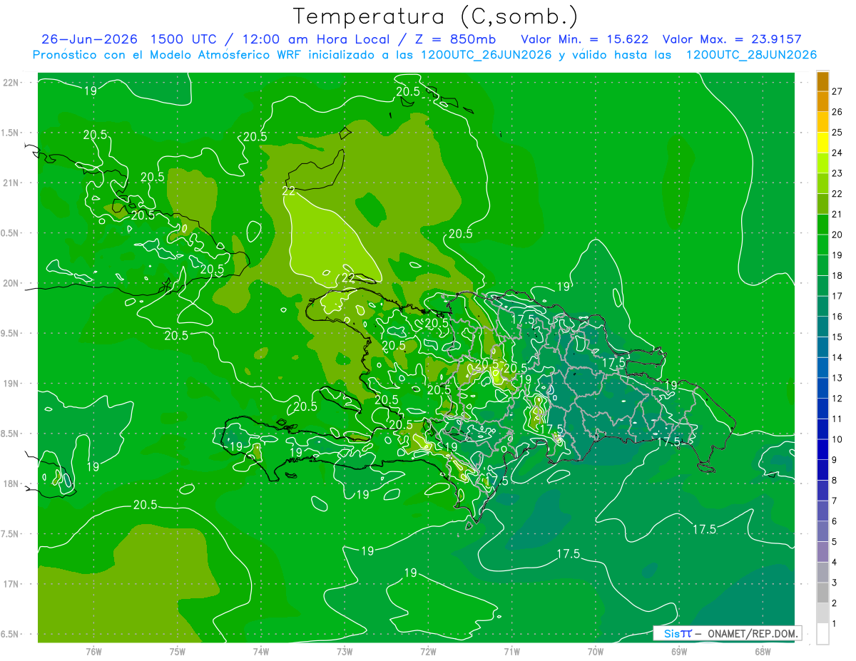Click the '18N' latitude axis label
Screen dimensions: 856x661
click(x=11, y=483)
